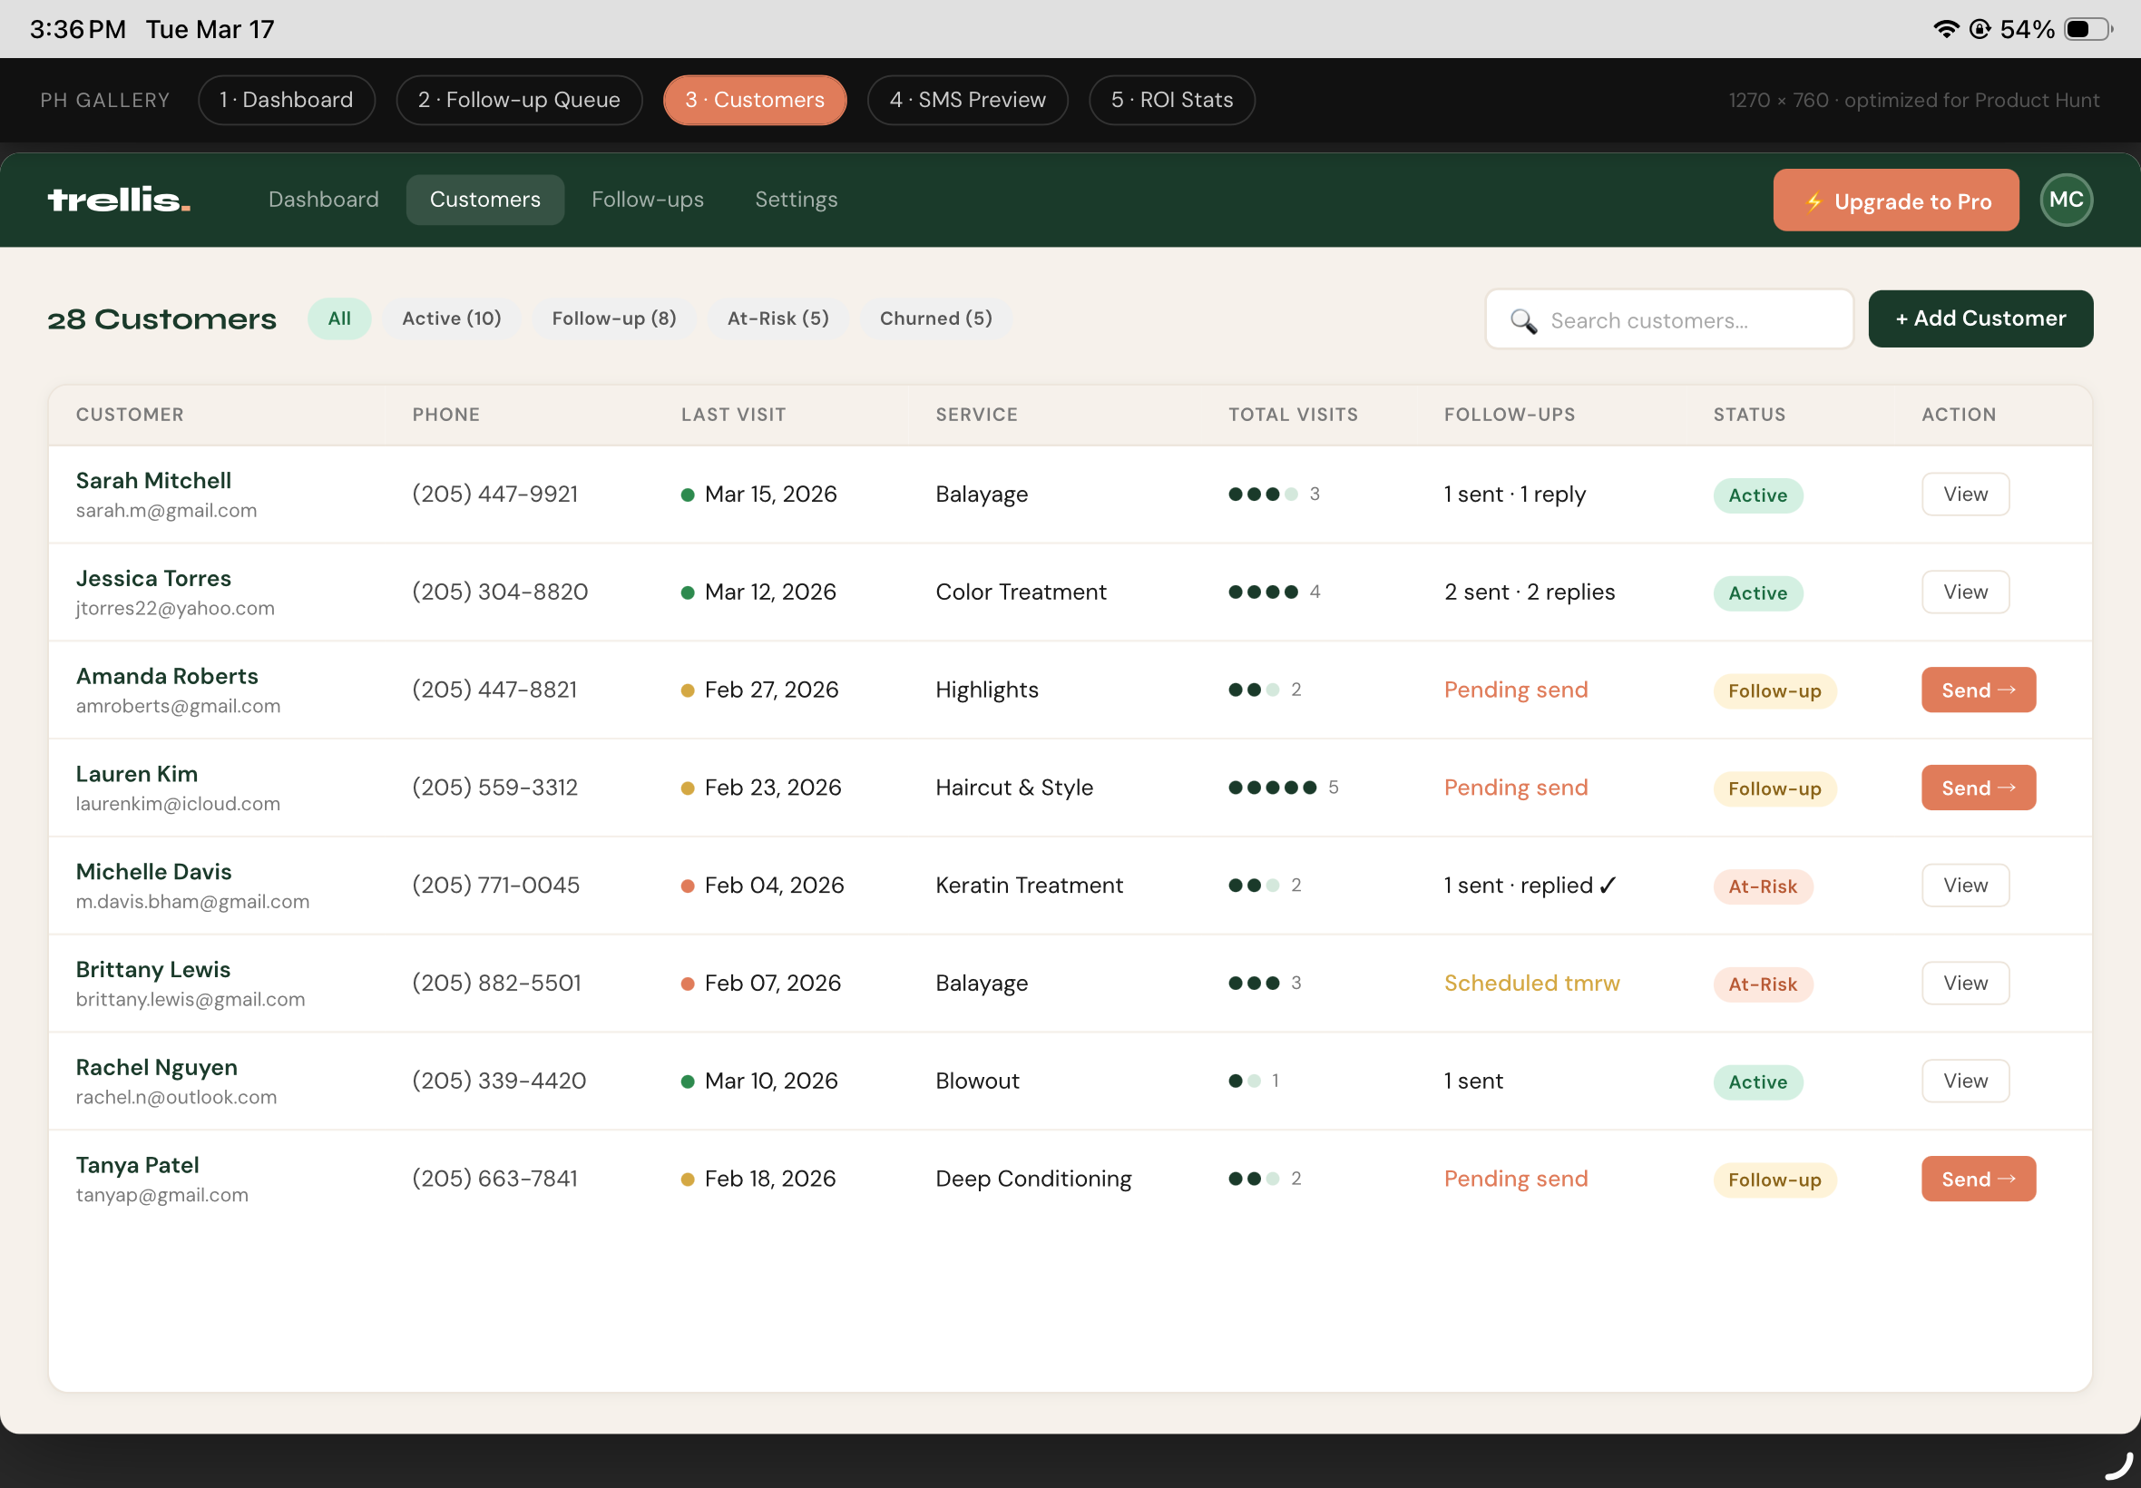Click green dot beside Mar 12, 2026
This screenshot has width=2141, height=1488.
(687, 592)
